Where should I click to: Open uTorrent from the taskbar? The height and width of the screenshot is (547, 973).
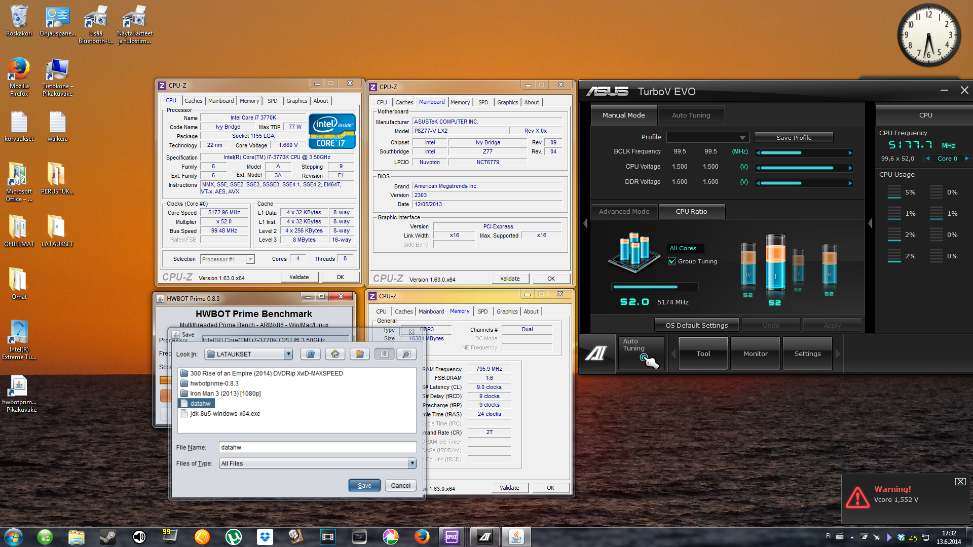[x=233, y=536]
